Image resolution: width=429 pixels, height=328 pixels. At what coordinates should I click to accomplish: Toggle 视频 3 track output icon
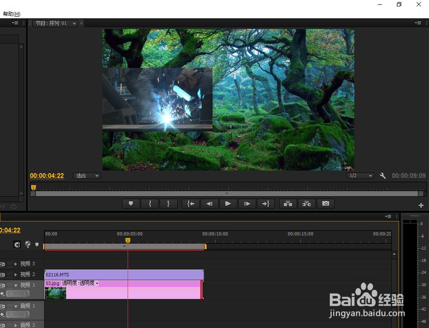(x=2, y=264)
